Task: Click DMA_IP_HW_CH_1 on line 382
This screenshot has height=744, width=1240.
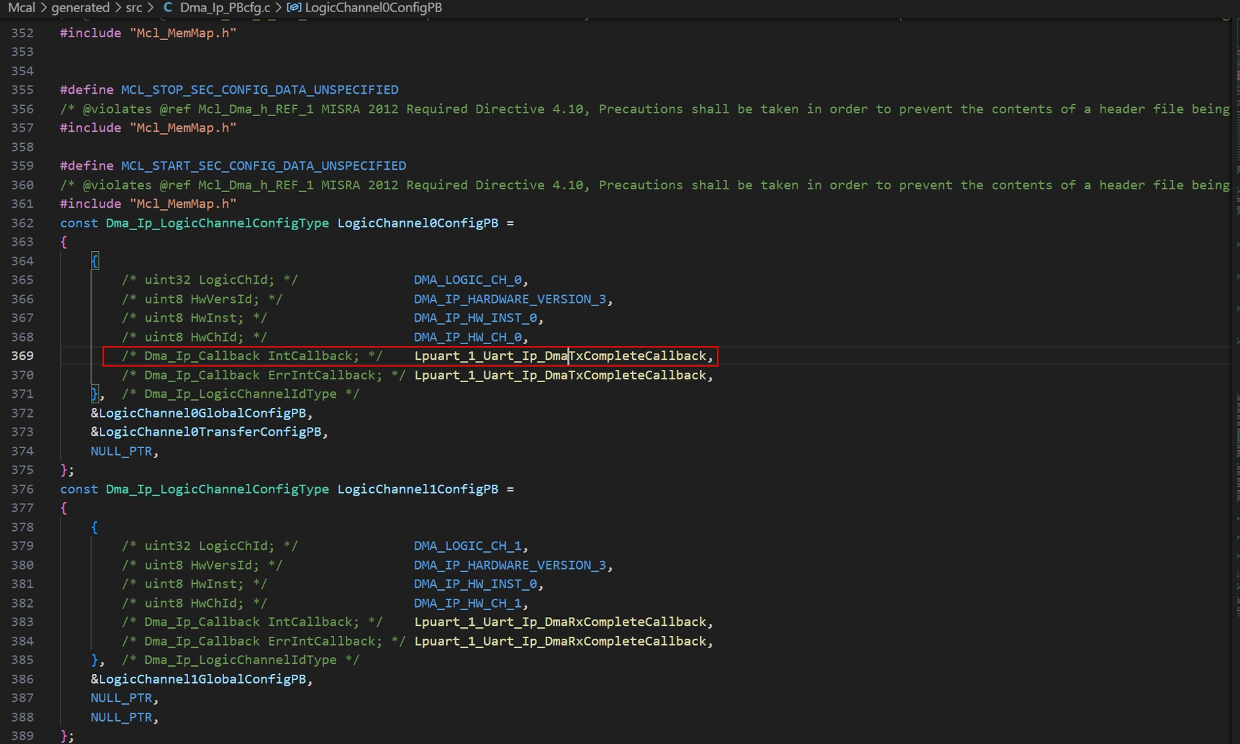Action: pyautogui.click(x=469, y=603)
